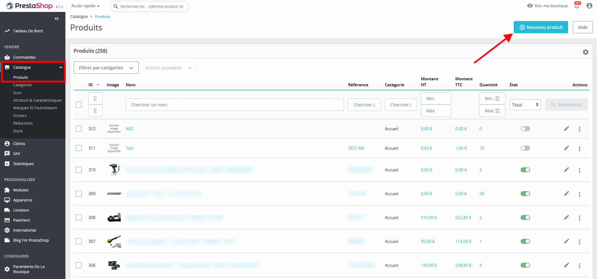Edit product 306 with the pencil icon

[x=567, y=265]
